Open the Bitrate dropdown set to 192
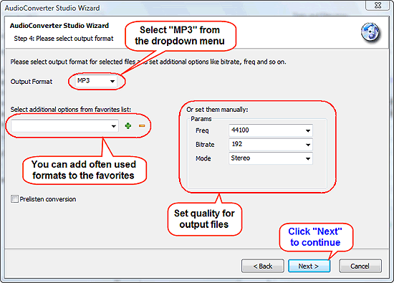 pos(271,144)
